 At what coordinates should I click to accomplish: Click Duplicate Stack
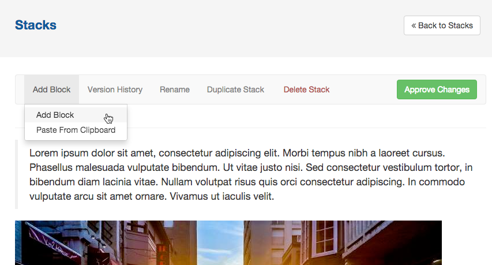[x=235, y=89]
